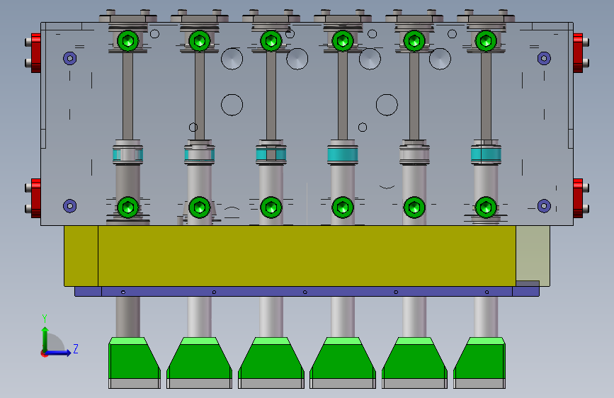
Task: Select the leftmost upper green hex bolt
Action: (127, 41)
